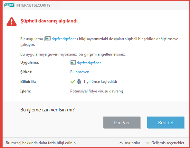
Task: Click the text Potansiyel fidye virüsü davranışı
Action: pos(97,91)
